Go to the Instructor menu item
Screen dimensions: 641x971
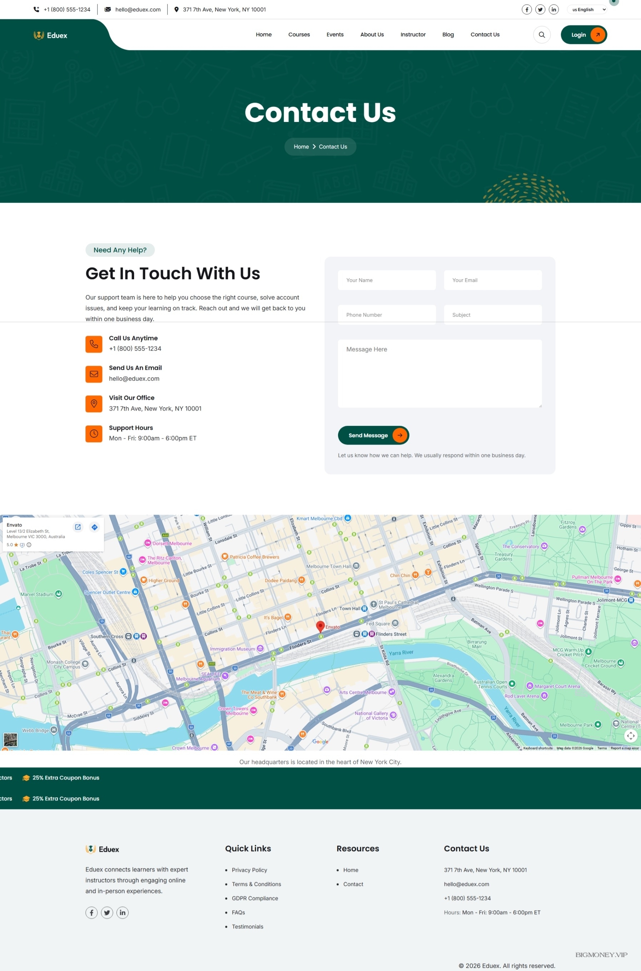tap(412, 35)
